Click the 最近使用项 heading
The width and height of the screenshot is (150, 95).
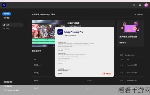click(36, 51)
